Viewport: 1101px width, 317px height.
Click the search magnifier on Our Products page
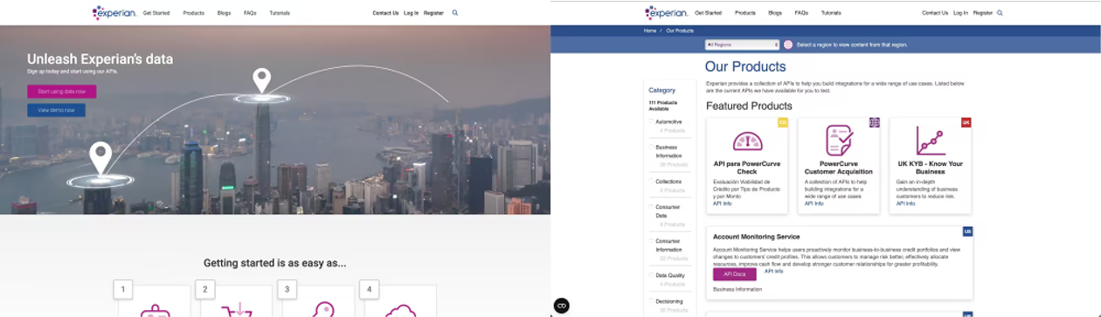1001,13
